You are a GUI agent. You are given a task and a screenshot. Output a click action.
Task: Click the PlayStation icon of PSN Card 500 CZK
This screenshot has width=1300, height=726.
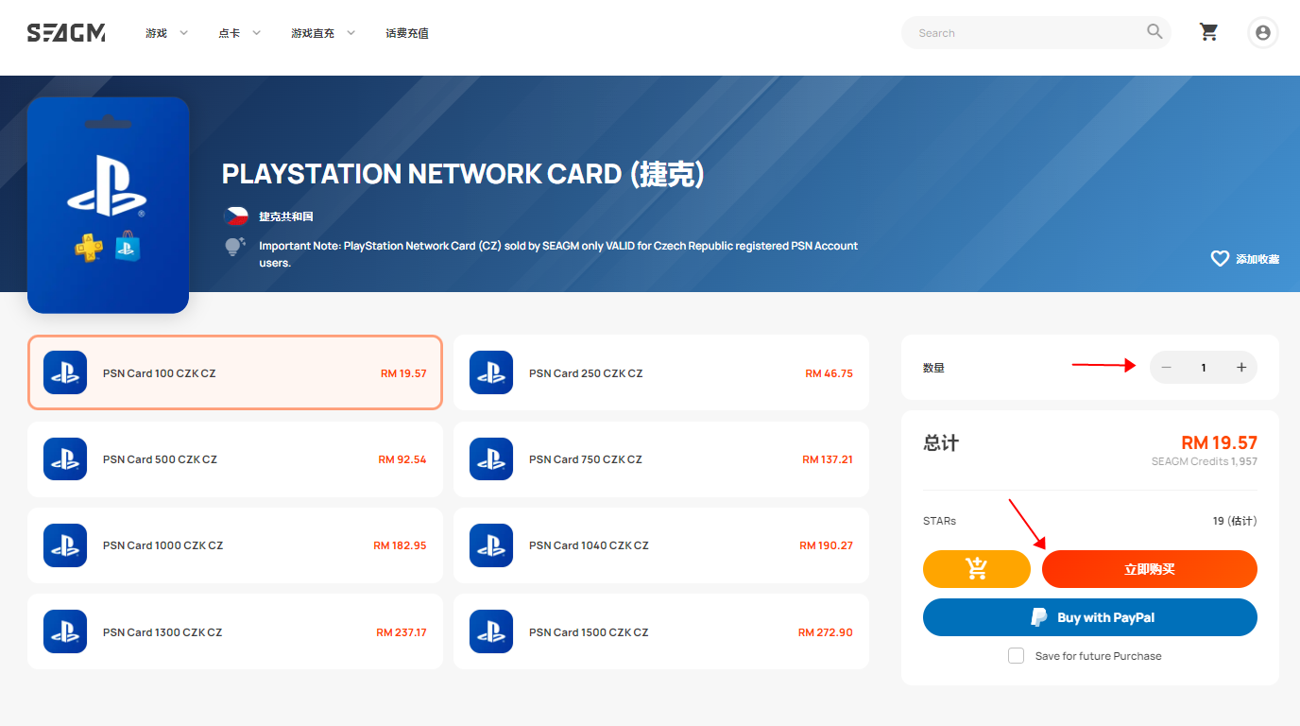click(65, 459)
